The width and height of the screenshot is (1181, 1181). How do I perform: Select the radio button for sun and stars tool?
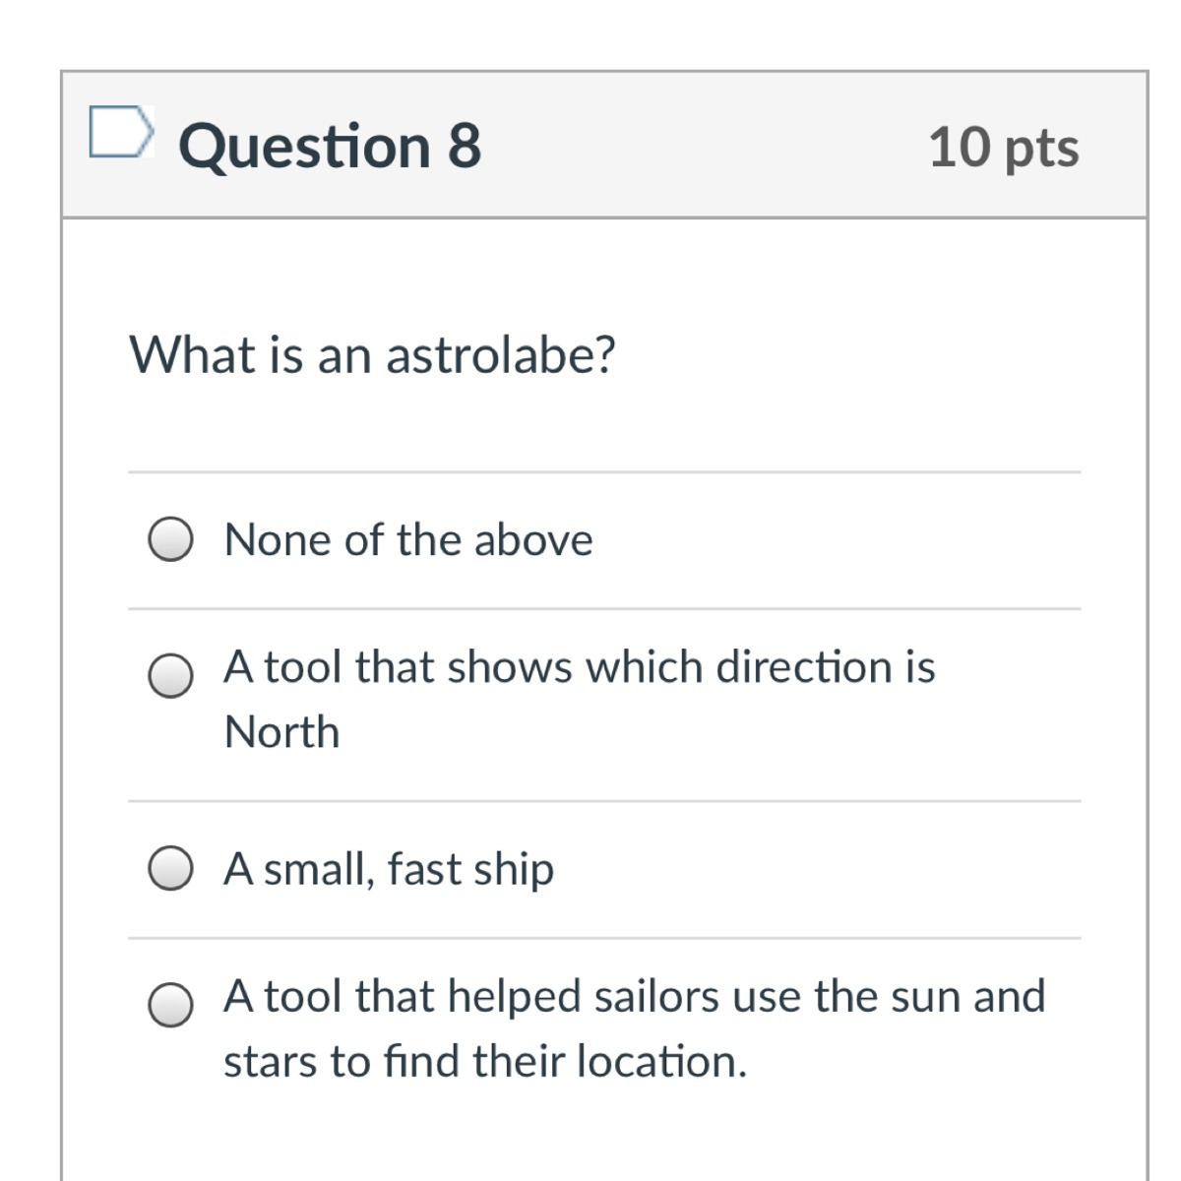pos(170,1005)
